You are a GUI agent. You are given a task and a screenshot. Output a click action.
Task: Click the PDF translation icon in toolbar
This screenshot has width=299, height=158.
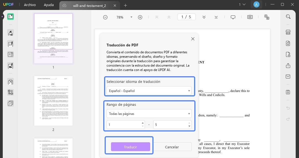(x=267, y=17)
